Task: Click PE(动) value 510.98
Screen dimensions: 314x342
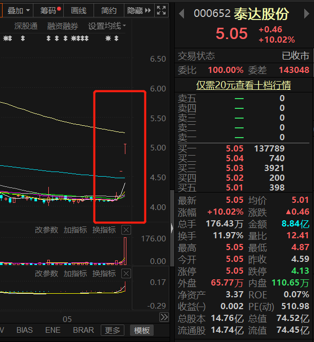Action: tap(295, 306)
